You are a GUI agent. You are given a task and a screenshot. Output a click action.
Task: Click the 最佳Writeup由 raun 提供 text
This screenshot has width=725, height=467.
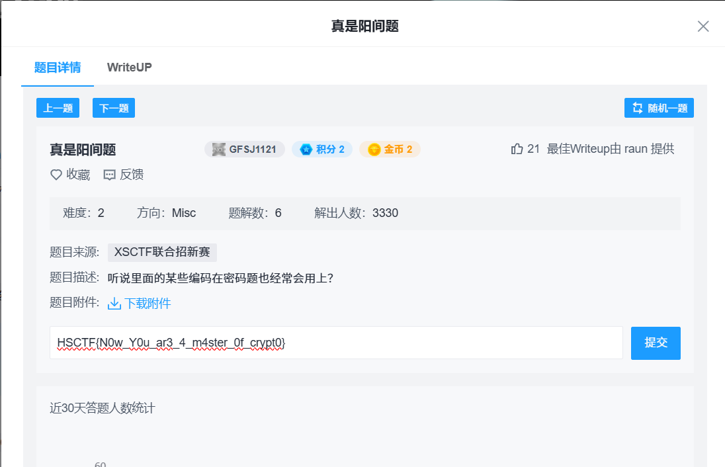click(611, 149)
